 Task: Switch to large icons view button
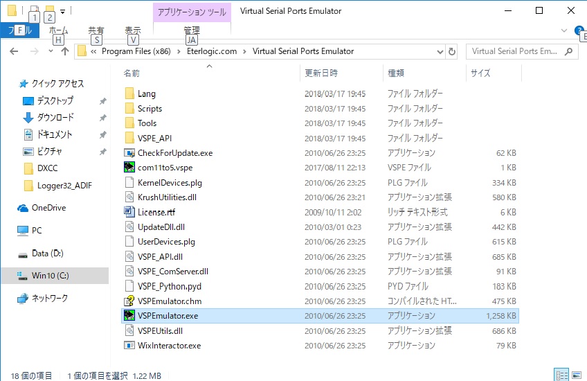coord(577,375)
